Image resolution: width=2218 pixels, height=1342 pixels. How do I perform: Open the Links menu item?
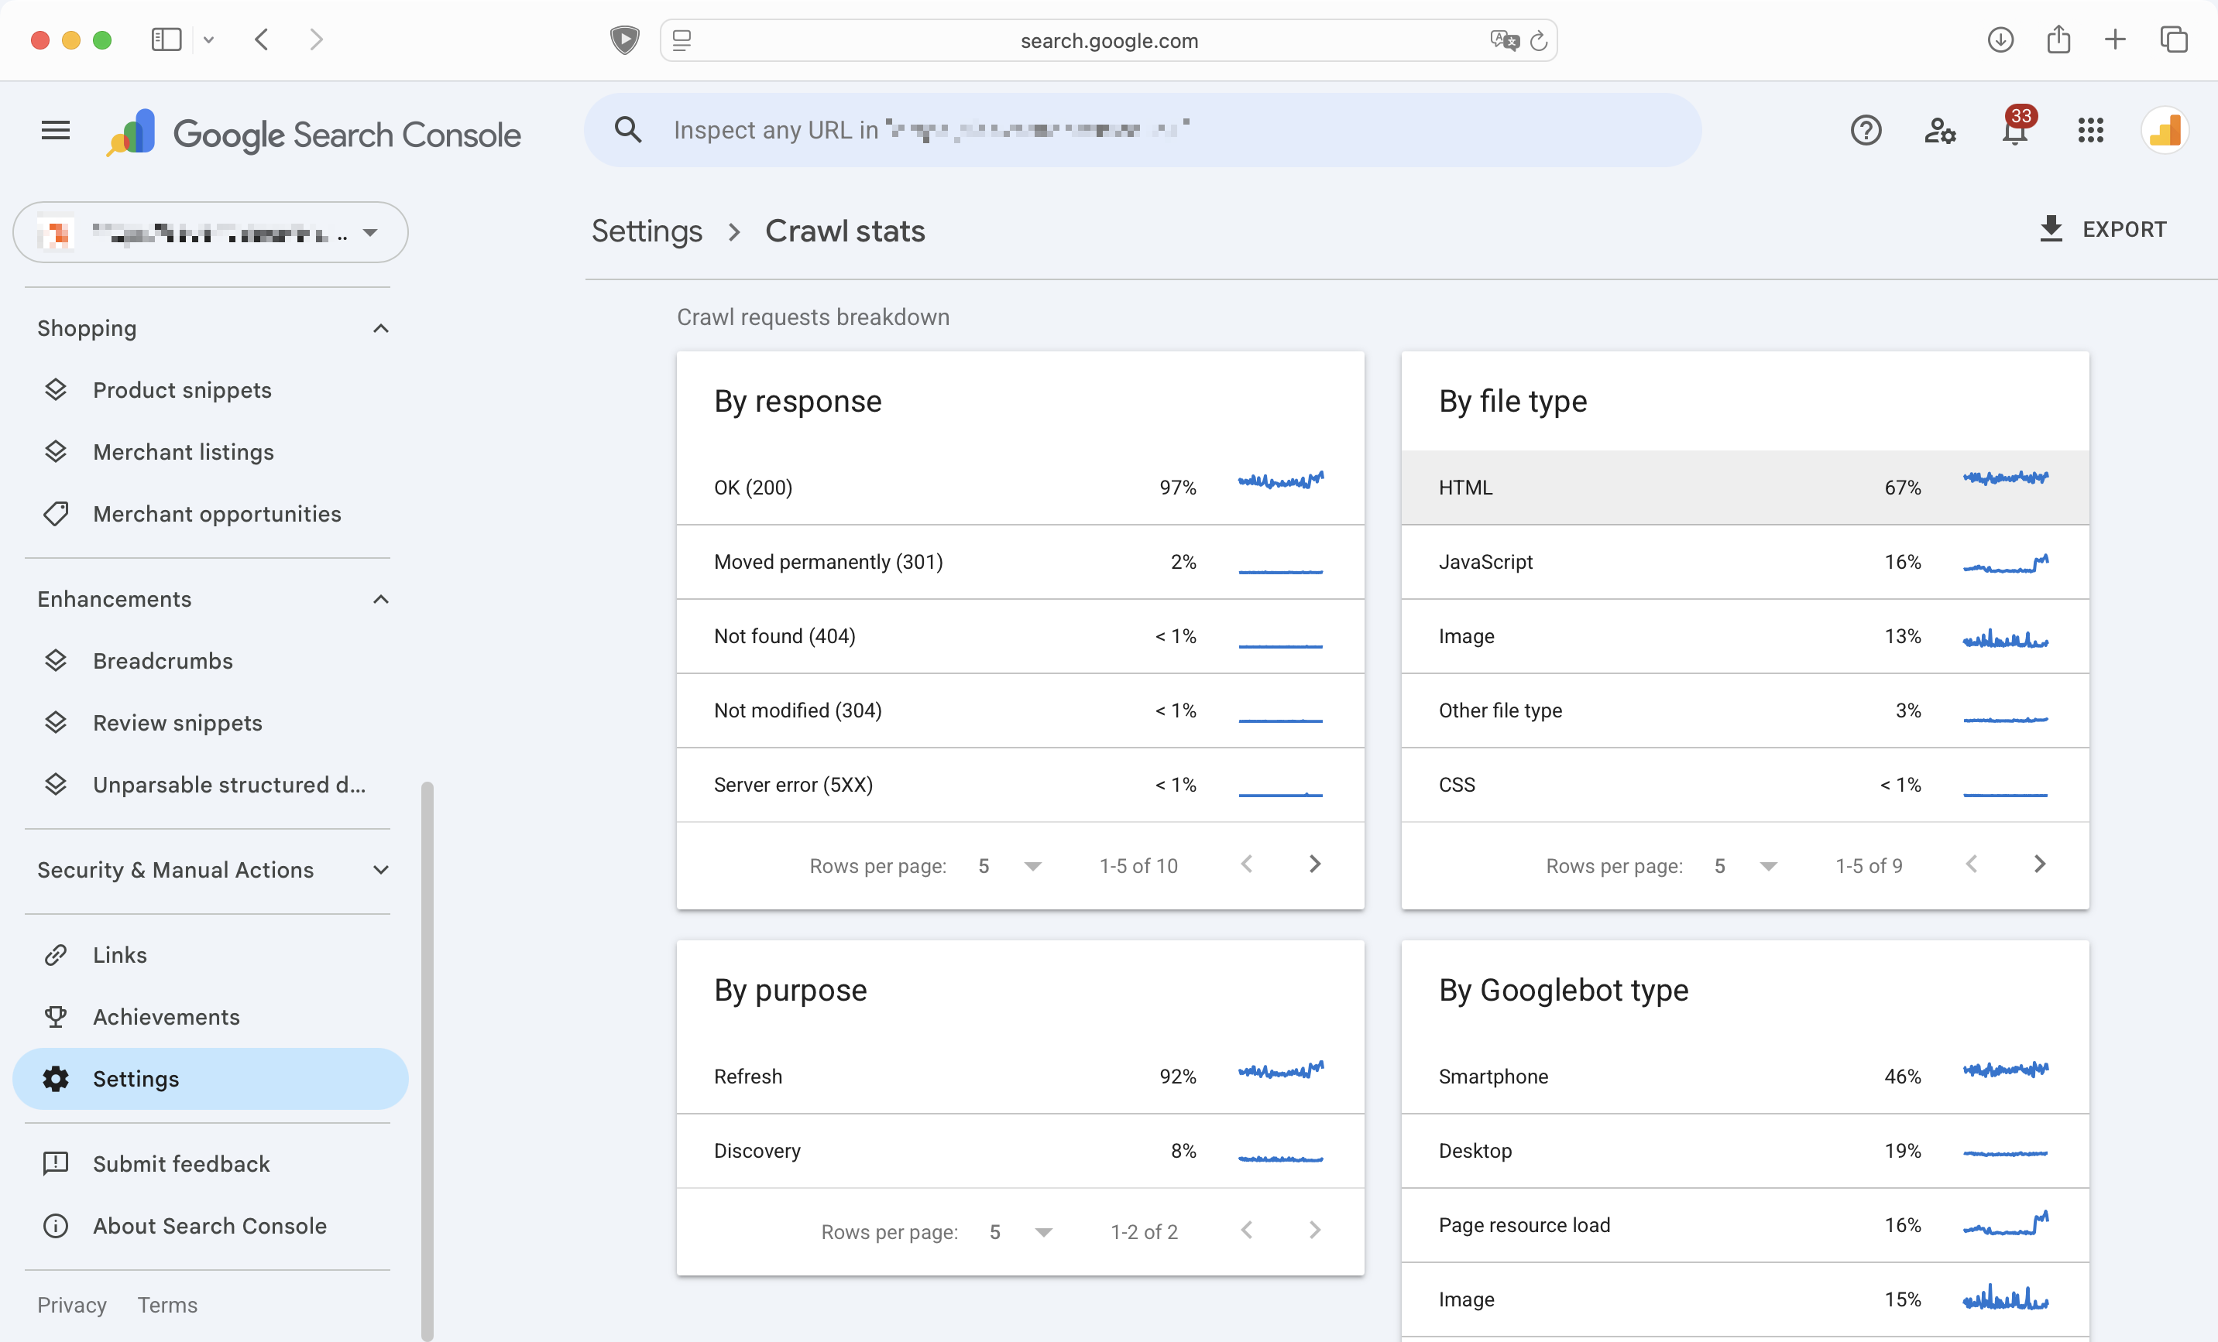(120, 954)
